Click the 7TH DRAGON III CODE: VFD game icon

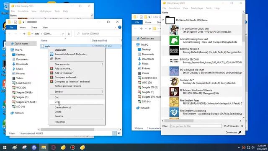(174, 30)
